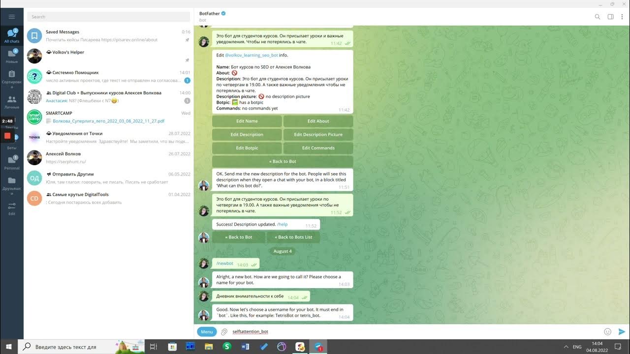Open Digital Club + Выпускники курсов chat

pyautogui.click(x=108, y=96)
